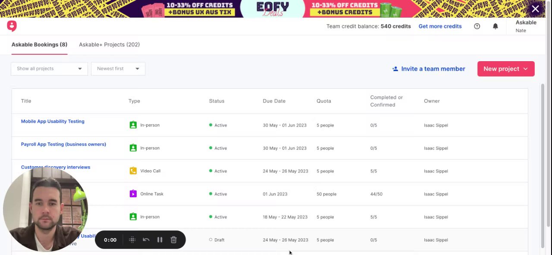
Task: Close the EOFY deals banner
Action: [535, 9]
